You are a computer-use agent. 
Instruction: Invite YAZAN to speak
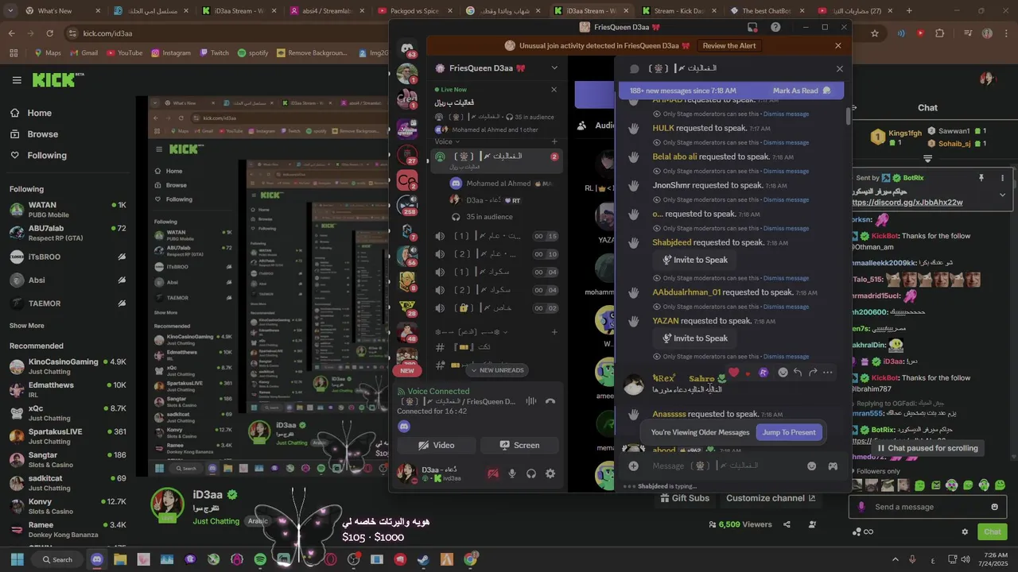tap(695, 338)
